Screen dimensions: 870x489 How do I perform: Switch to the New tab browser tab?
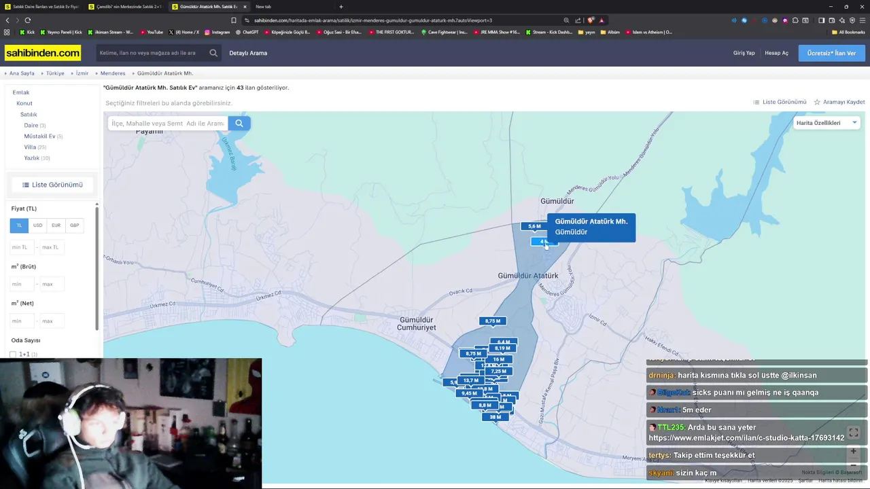click(x=263, y=6)
